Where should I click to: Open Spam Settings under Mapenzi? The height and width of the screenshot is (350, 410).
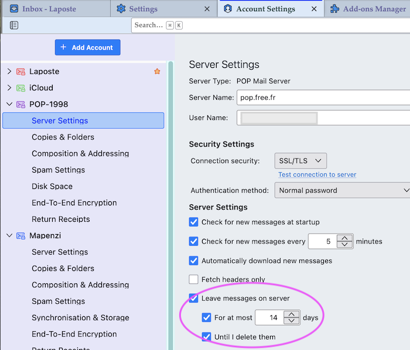(x=83, y=301)
